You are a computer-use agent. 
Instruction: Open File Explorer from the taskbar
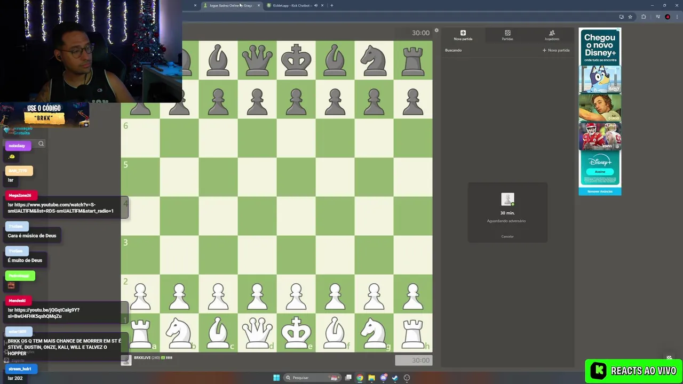coord(372,378)
